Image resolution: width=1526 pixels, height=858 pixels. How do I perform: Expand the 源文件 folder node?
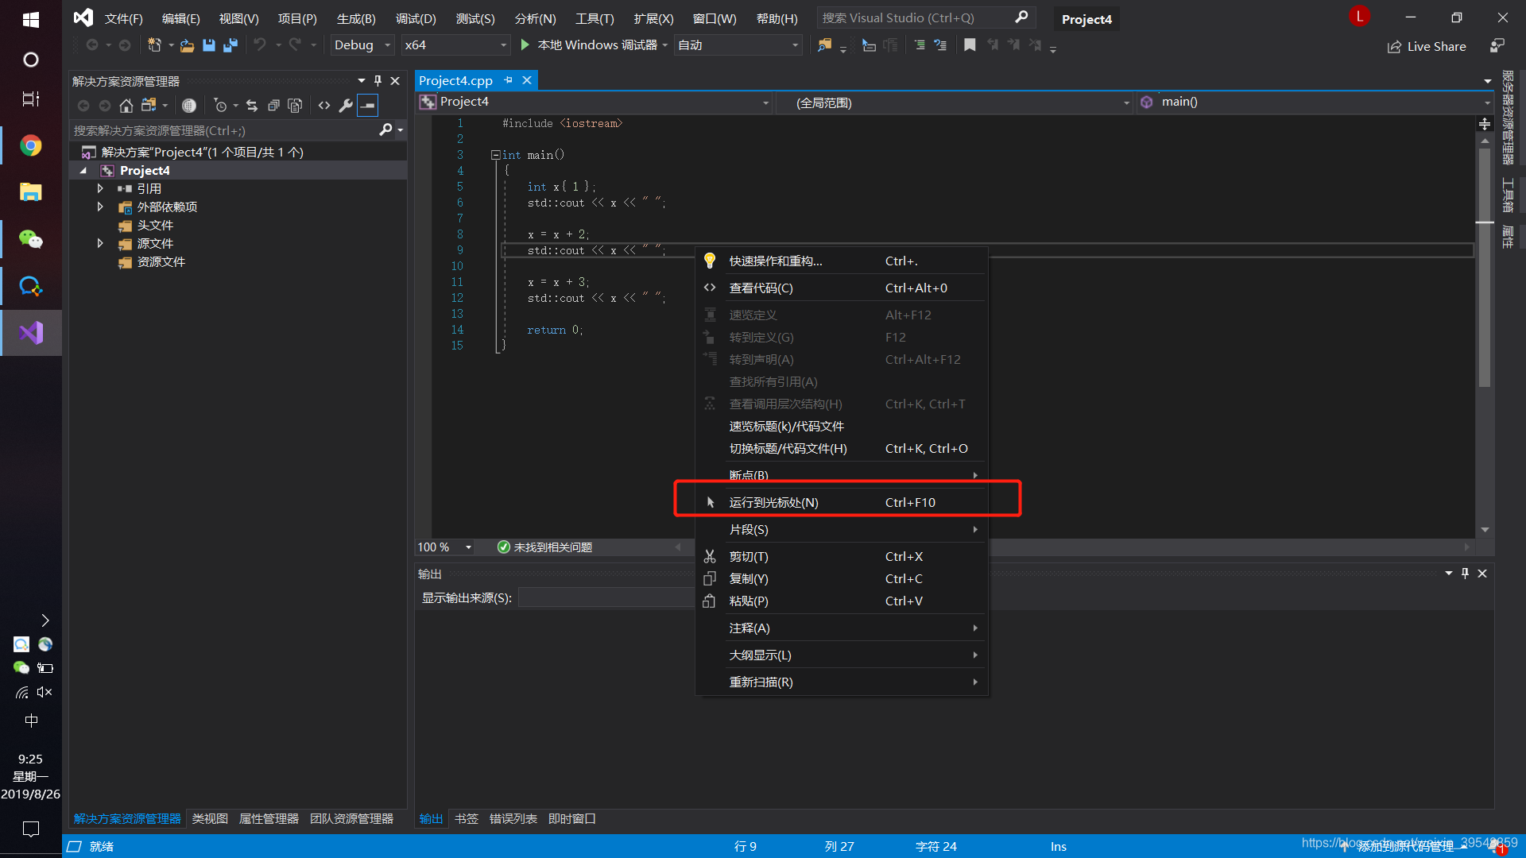click(x=100, y=243)
